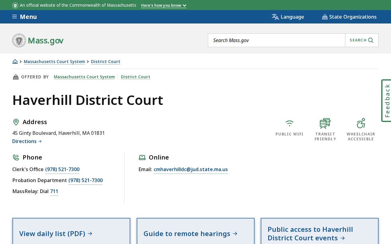The image size is (391, 244).
Task: Click the Massachusetts state seal banner icon
Action: pyautogui.click(x=15, y=5)
